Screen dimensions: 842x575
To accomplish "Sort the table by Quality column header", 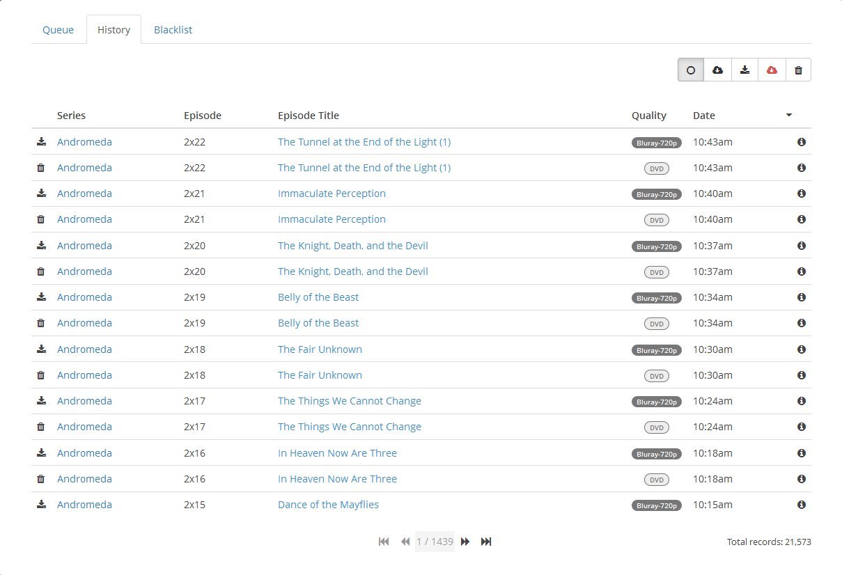I will (x=648, y=116).
